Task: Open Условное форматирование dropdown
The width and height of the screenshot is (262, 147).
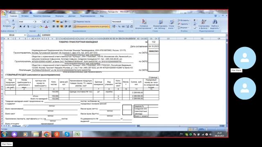Action: click(144, 24)
